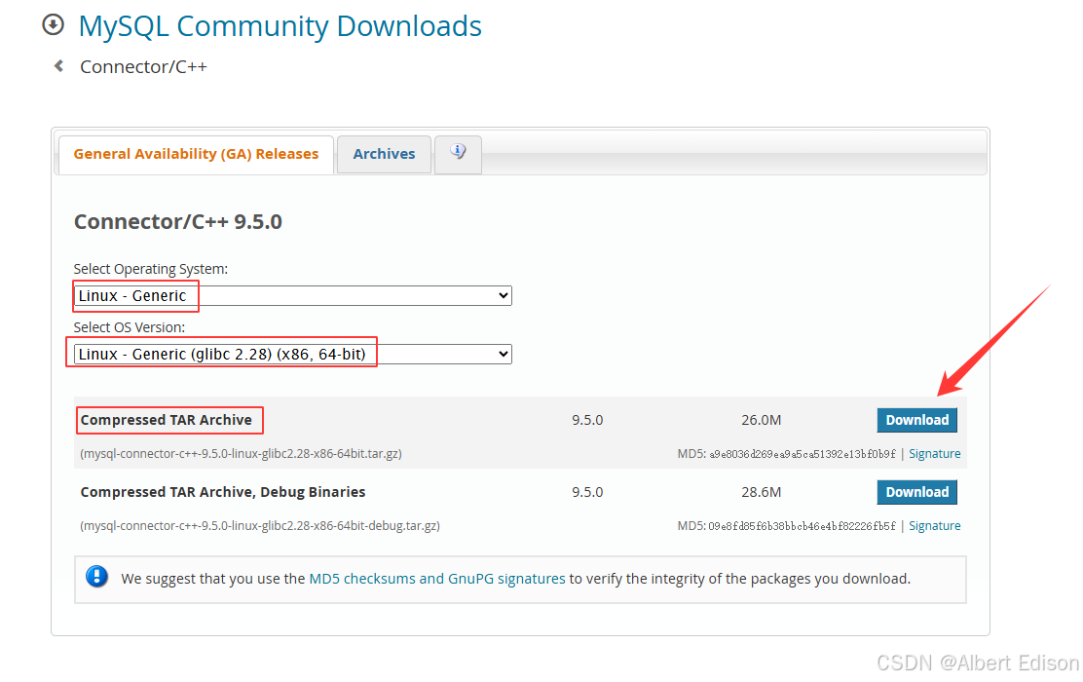Click Compressed TAR Archive, Debug Binaries title

[223, 492]
